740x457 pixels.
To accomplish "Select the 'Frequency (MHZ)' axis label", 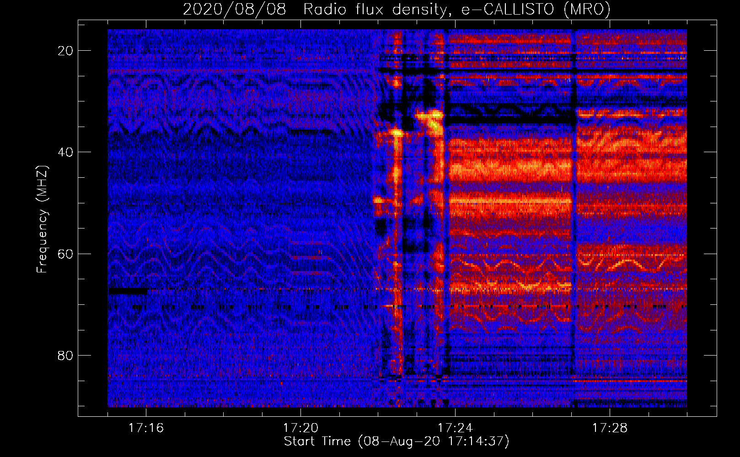I will tap(42, 220).
